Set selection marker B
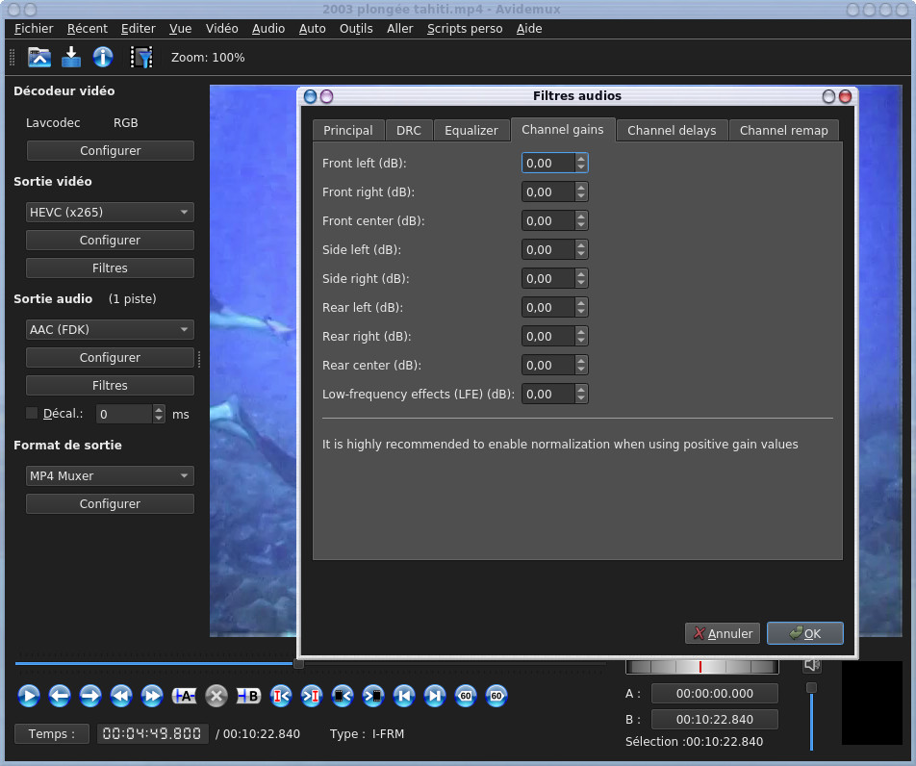916x766 pixels. click(x=248, y=695)
